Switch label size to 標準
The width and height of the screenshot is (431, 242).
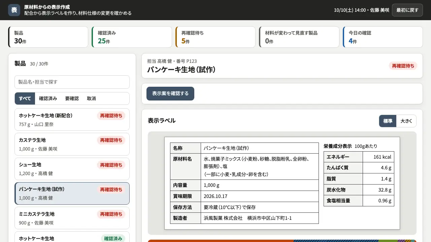[x=388, y=121]
